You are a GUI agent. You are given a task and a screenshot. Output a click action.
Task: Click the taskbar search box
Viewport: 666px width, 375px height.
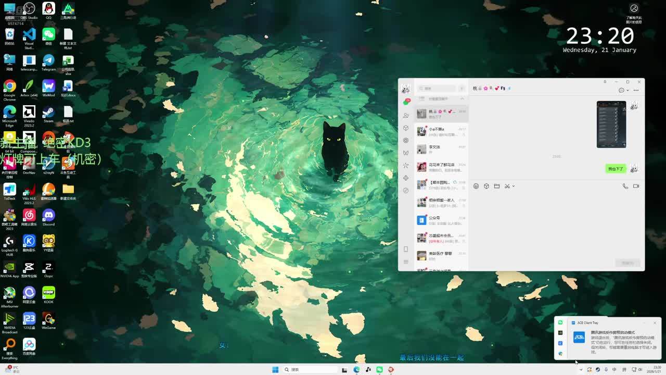[310, 370]
